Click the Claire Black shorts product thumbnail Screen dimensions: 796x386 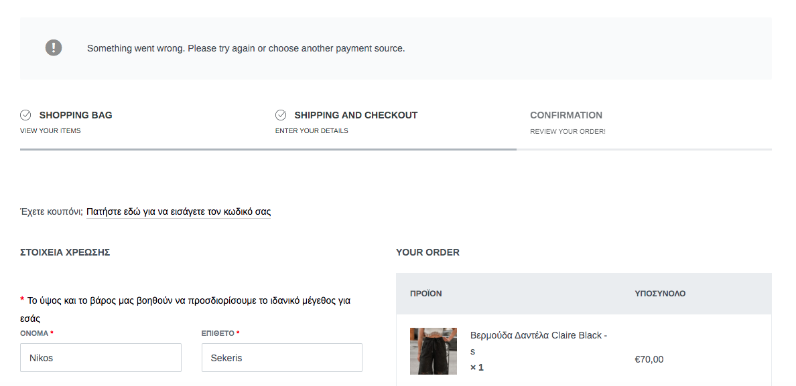point(433,351)
